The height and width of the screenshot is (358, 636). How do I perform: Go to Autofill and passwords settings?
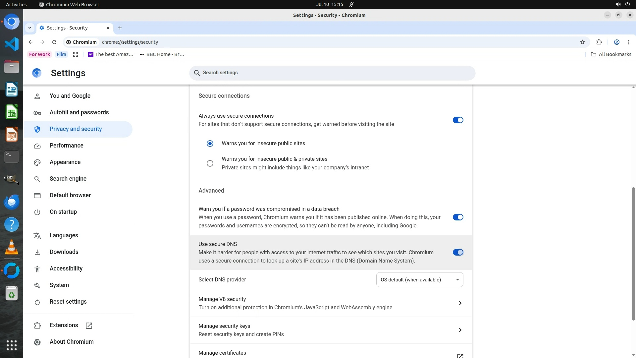pyautogui.click(x=79, y=112)
